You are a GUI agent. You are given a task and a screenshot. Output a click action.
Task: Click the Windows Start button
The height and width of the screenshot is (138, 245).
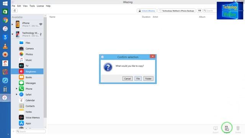[5, 3]
